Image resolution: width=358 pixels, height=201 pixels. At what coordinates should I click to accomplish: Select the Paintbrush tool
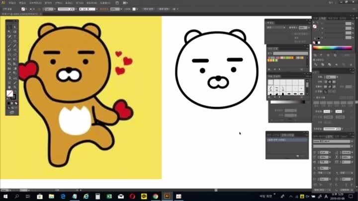[x=9, y=46]
